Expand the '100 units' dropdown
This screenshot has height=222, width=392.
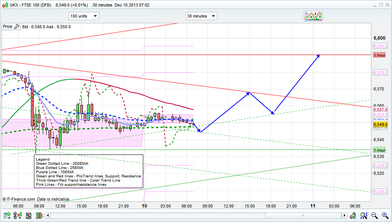[84, 16]
